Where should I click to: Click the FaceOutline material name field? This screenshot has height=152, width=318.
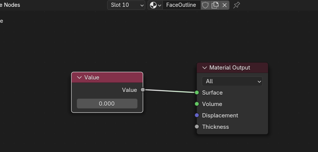181,5
